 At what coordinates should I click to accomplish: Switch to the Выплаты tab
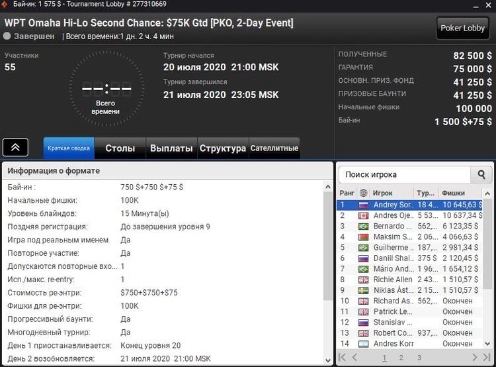(x=171, y=148)
